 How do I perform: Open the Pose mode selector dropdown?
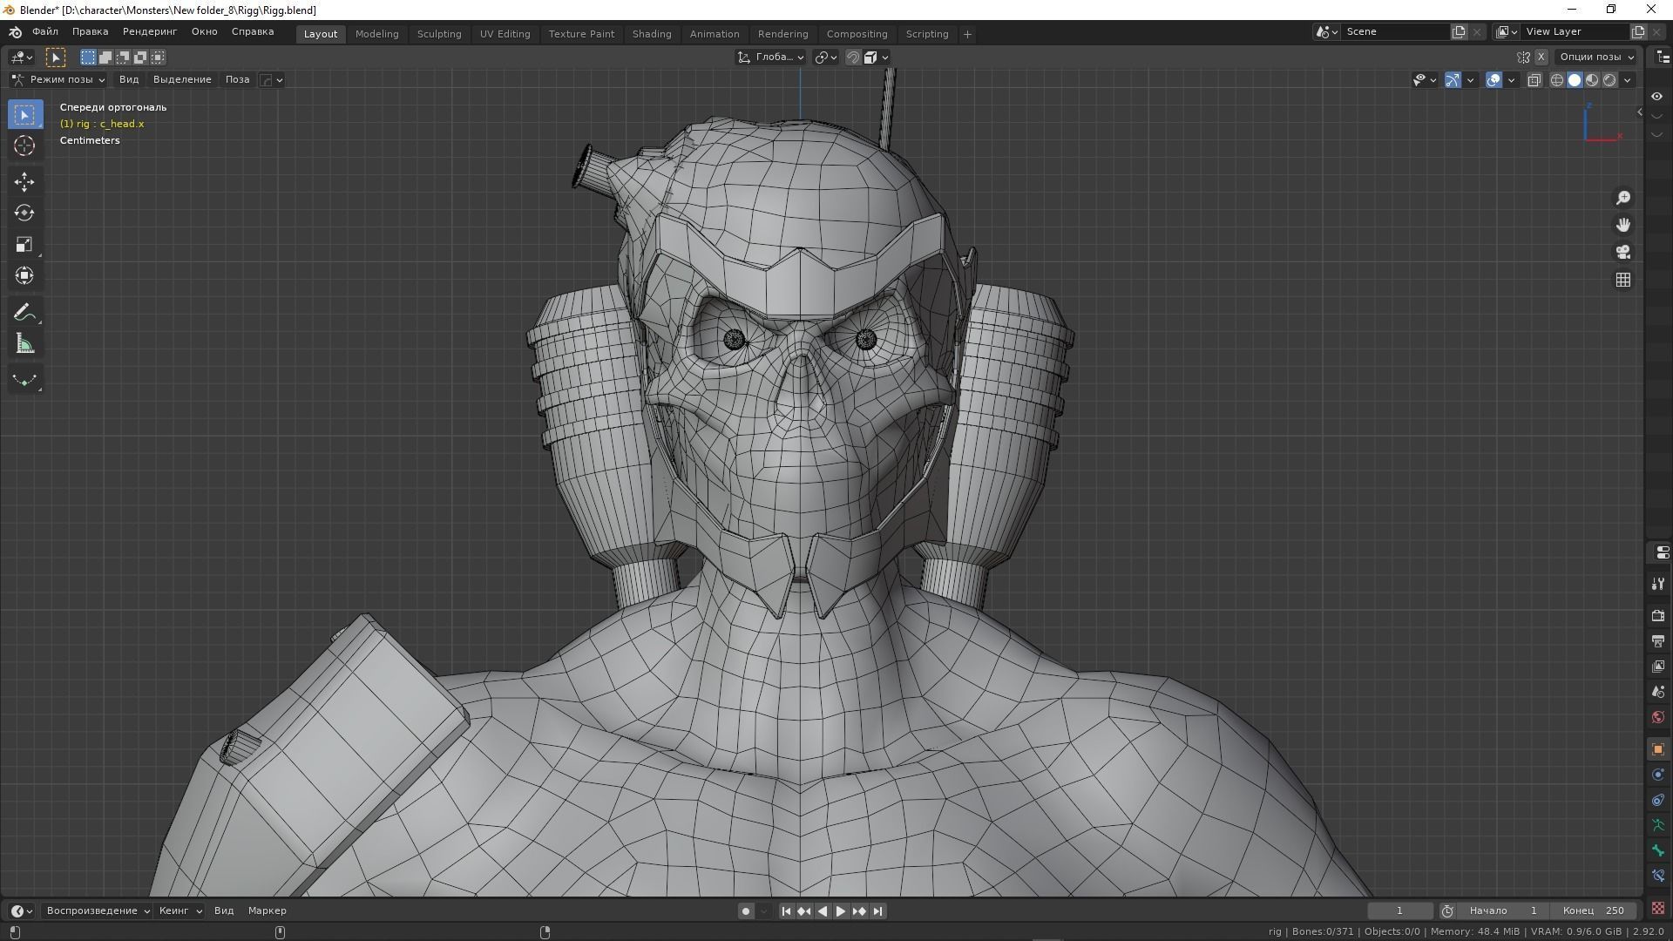[x=59, y=79]
